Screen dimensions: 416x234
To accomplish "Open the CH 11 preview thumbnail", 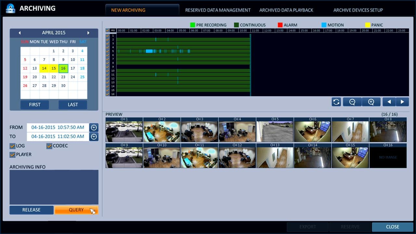I will (x=200, y=156).
